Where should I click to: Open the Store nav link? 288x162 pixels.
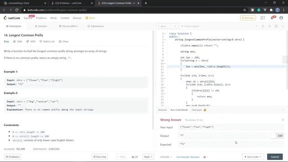(90, 18)
